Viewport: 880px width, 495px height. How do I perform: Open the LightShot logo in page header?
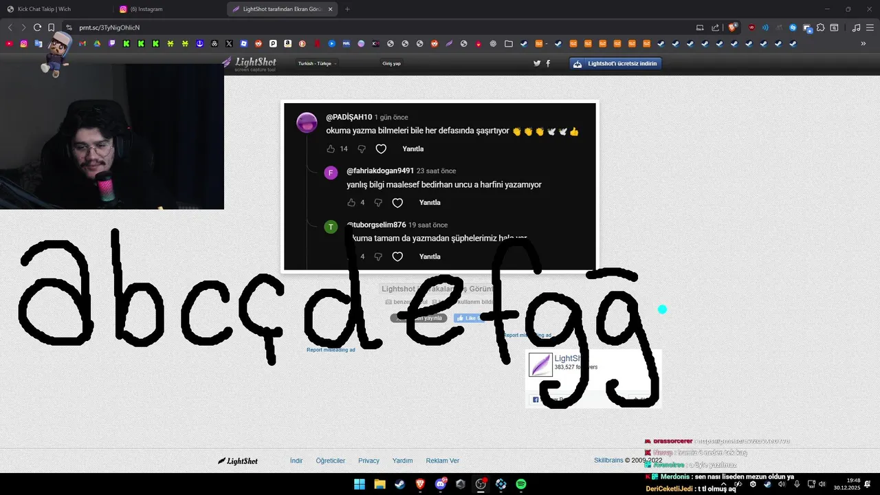249,64
